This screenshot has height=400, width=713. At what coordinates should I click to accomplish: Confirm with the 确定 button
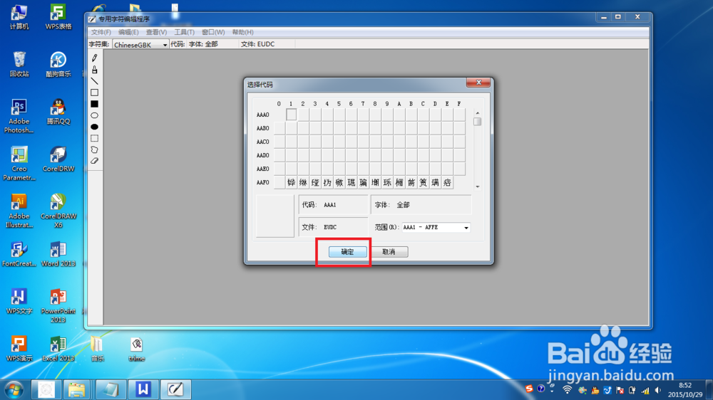point(348,252)
